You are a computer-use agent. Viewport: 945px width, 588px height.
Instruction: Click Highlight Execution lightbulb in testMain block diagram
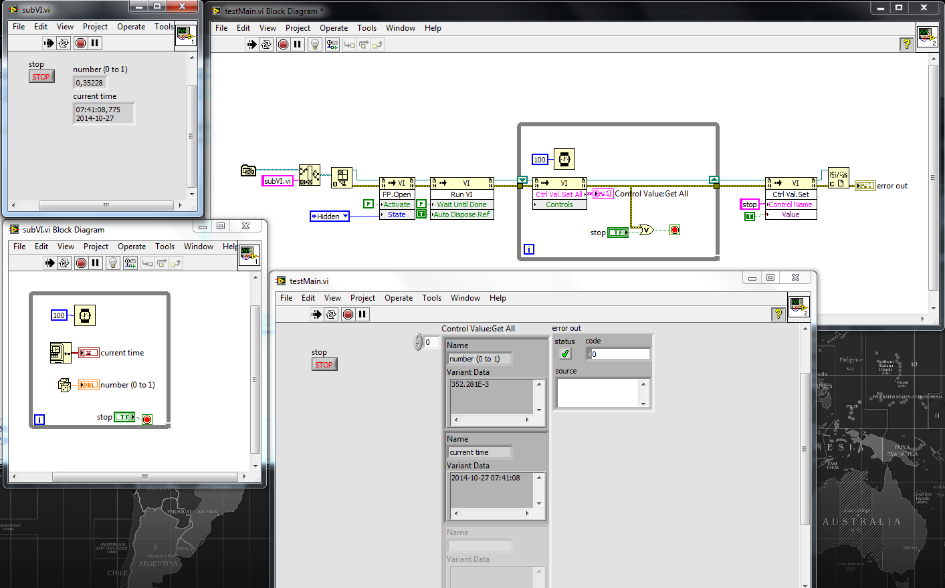315,45
